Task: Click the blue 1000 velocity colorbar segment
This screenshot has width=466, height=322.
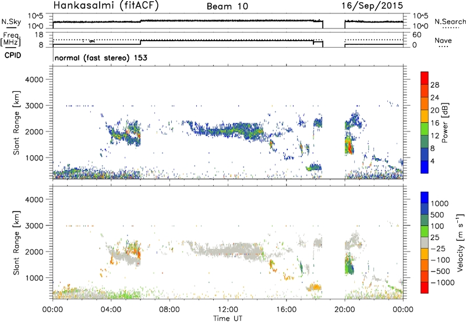Action: point(425,198)
